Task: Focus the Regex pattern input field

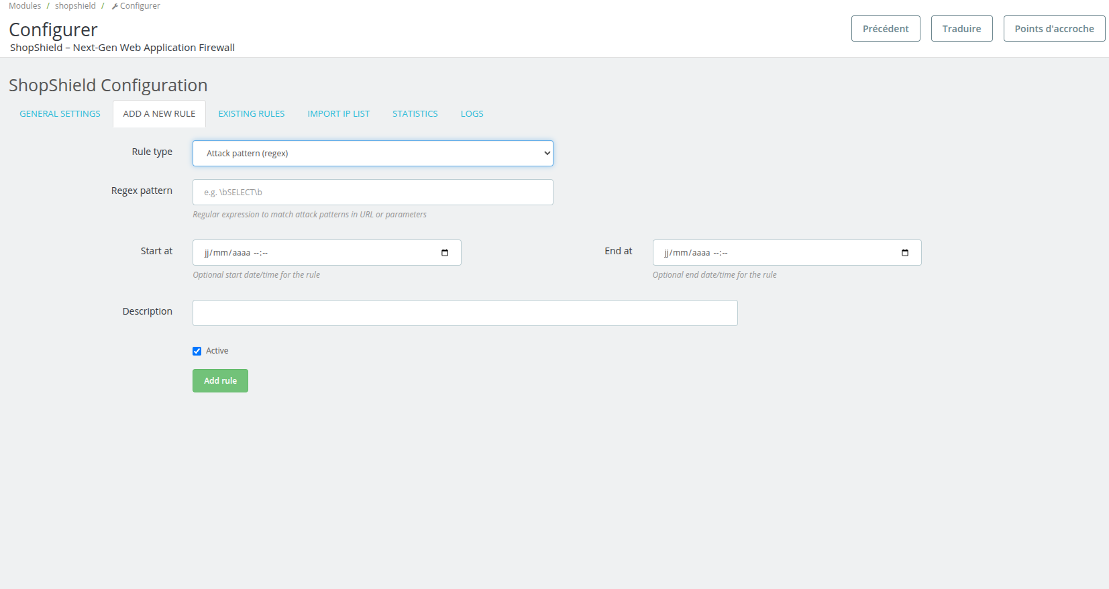Action: pos(372,192)
